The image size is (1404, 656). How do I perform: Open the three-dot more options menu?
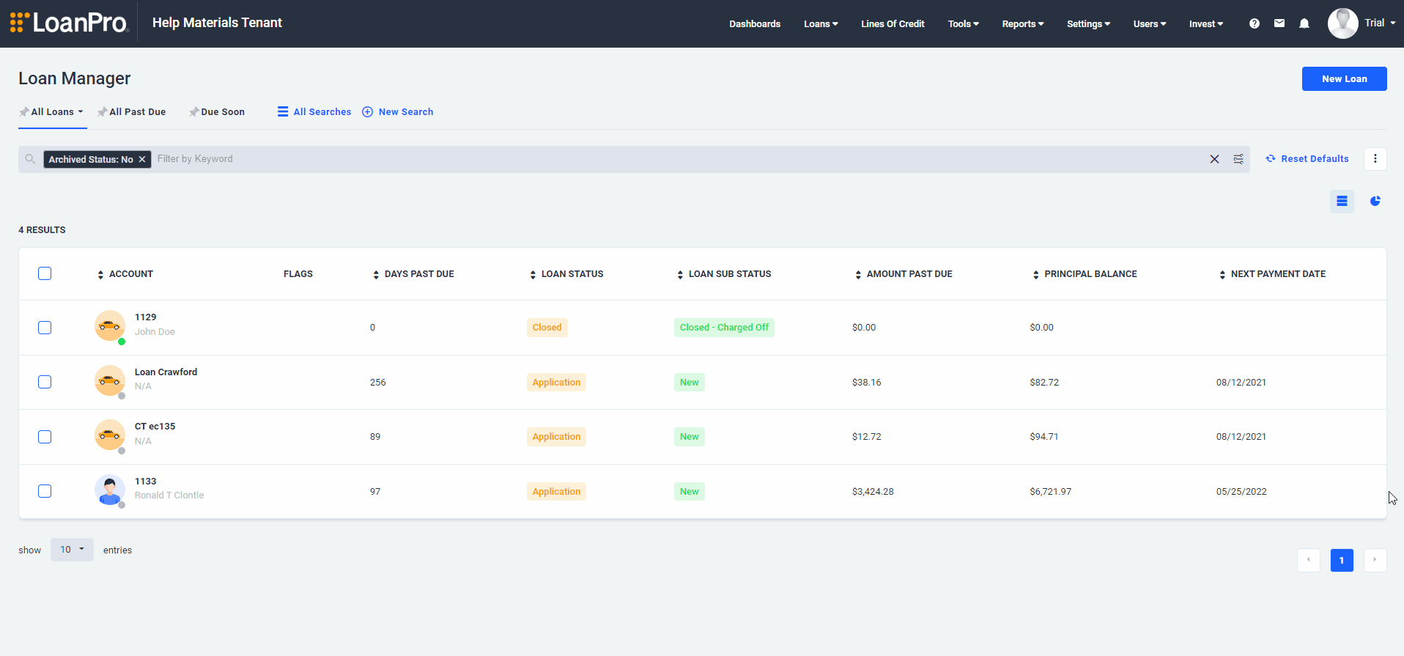click(1375, 158)
